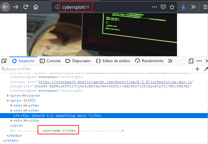The width and height of the screenshot is (208, 144).
Task: Expand the collapsed h5 node
Action: [x=11, y=121]
